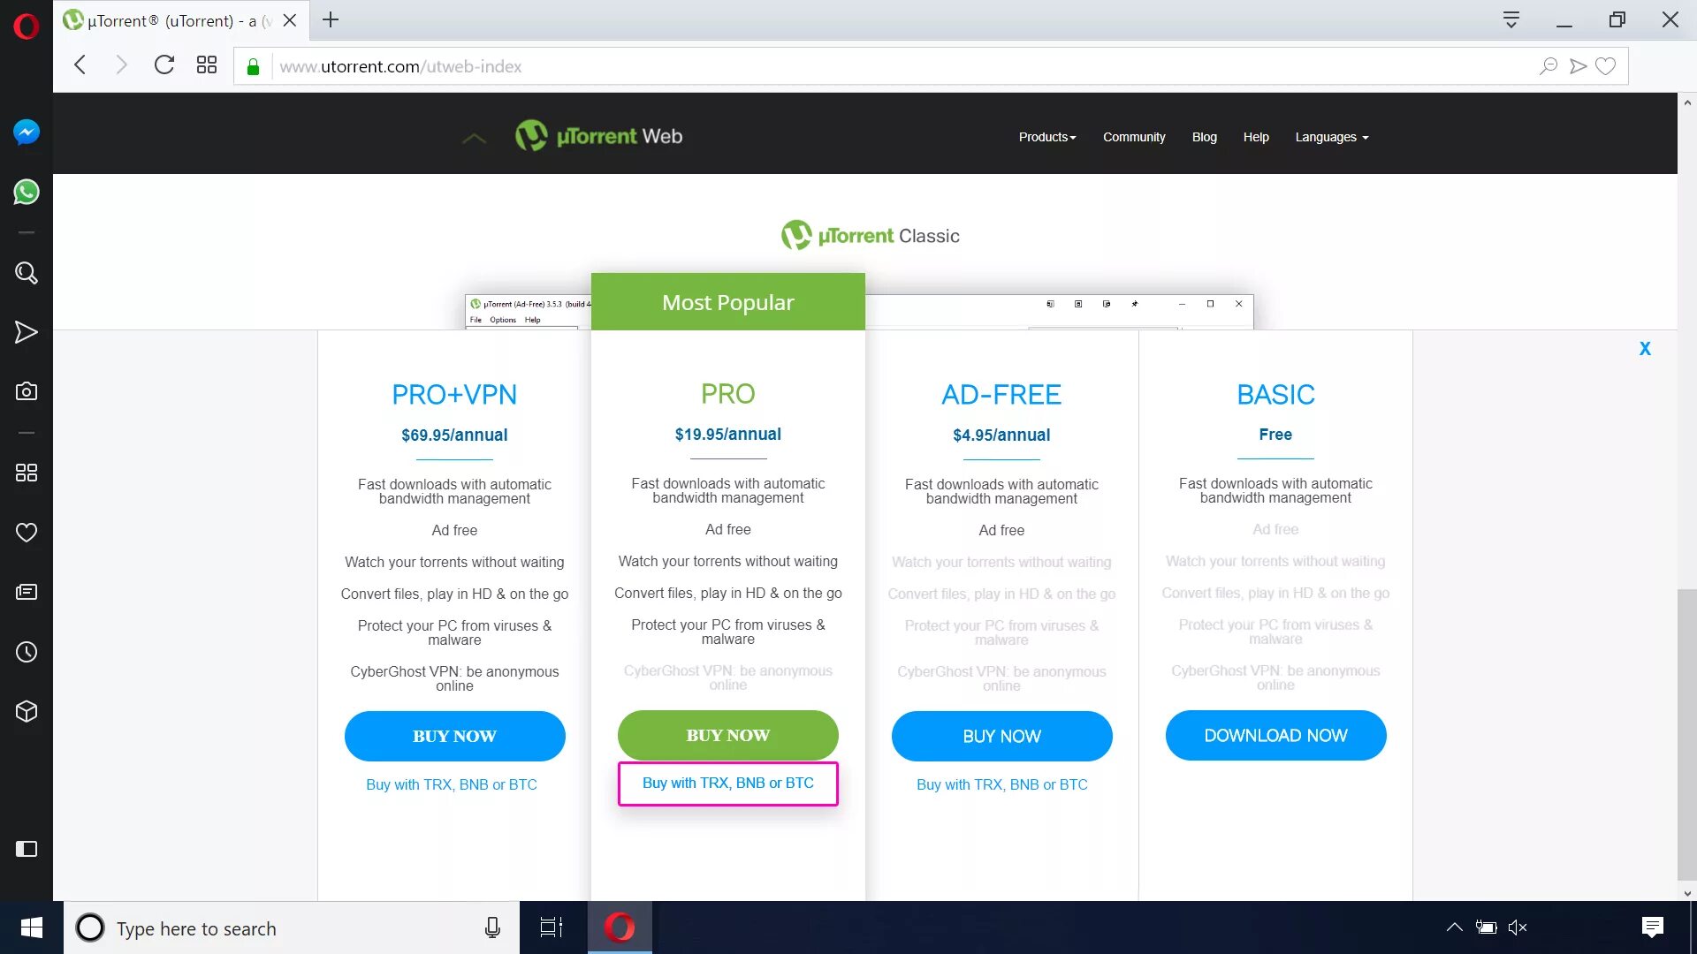Click the Help menu item
Screen dimensions: 1697x954
(x=1255, y=136)
